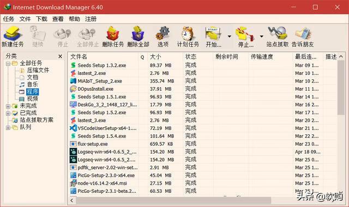Expand the 队列 tree node
349x207 pixels.
pyautogui.click(x=8, y=128)
